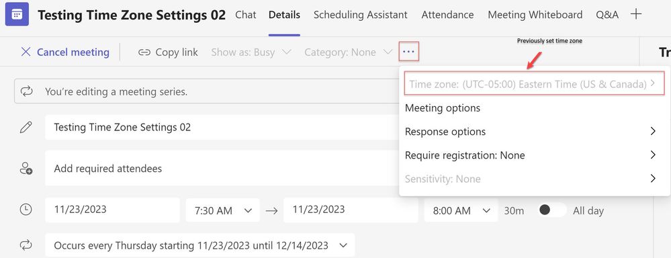This screenshot has width=671, height=258.
Task: Click the Cancel meeting button
Action: point(65,52)
